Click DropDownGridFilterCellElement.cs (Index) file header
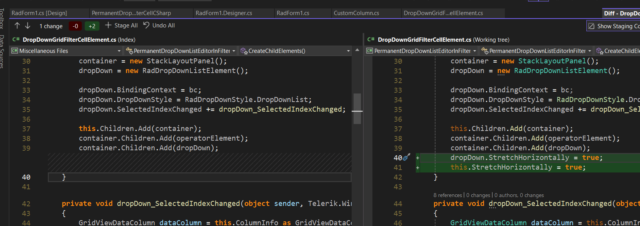Screen dimensions: 640x226 [x=79, y=40]
